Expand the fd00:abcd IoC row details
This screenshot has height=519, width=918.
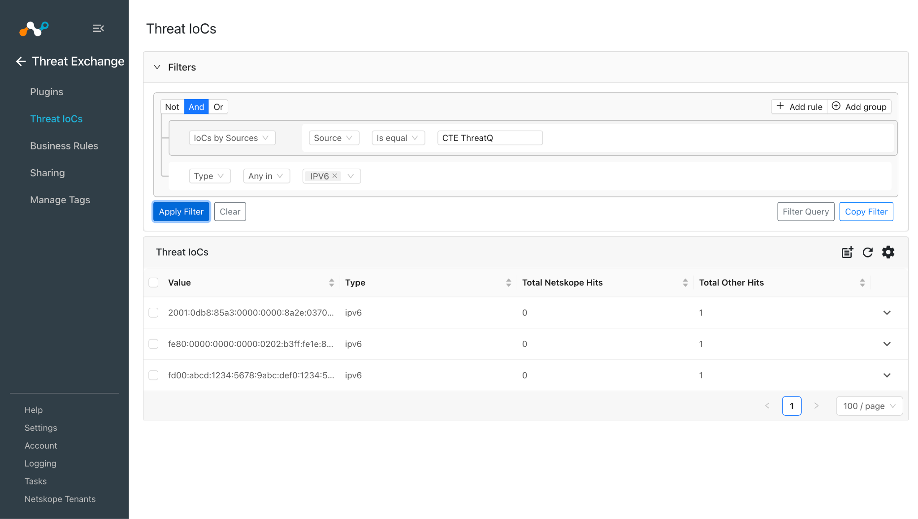[887, 375]
